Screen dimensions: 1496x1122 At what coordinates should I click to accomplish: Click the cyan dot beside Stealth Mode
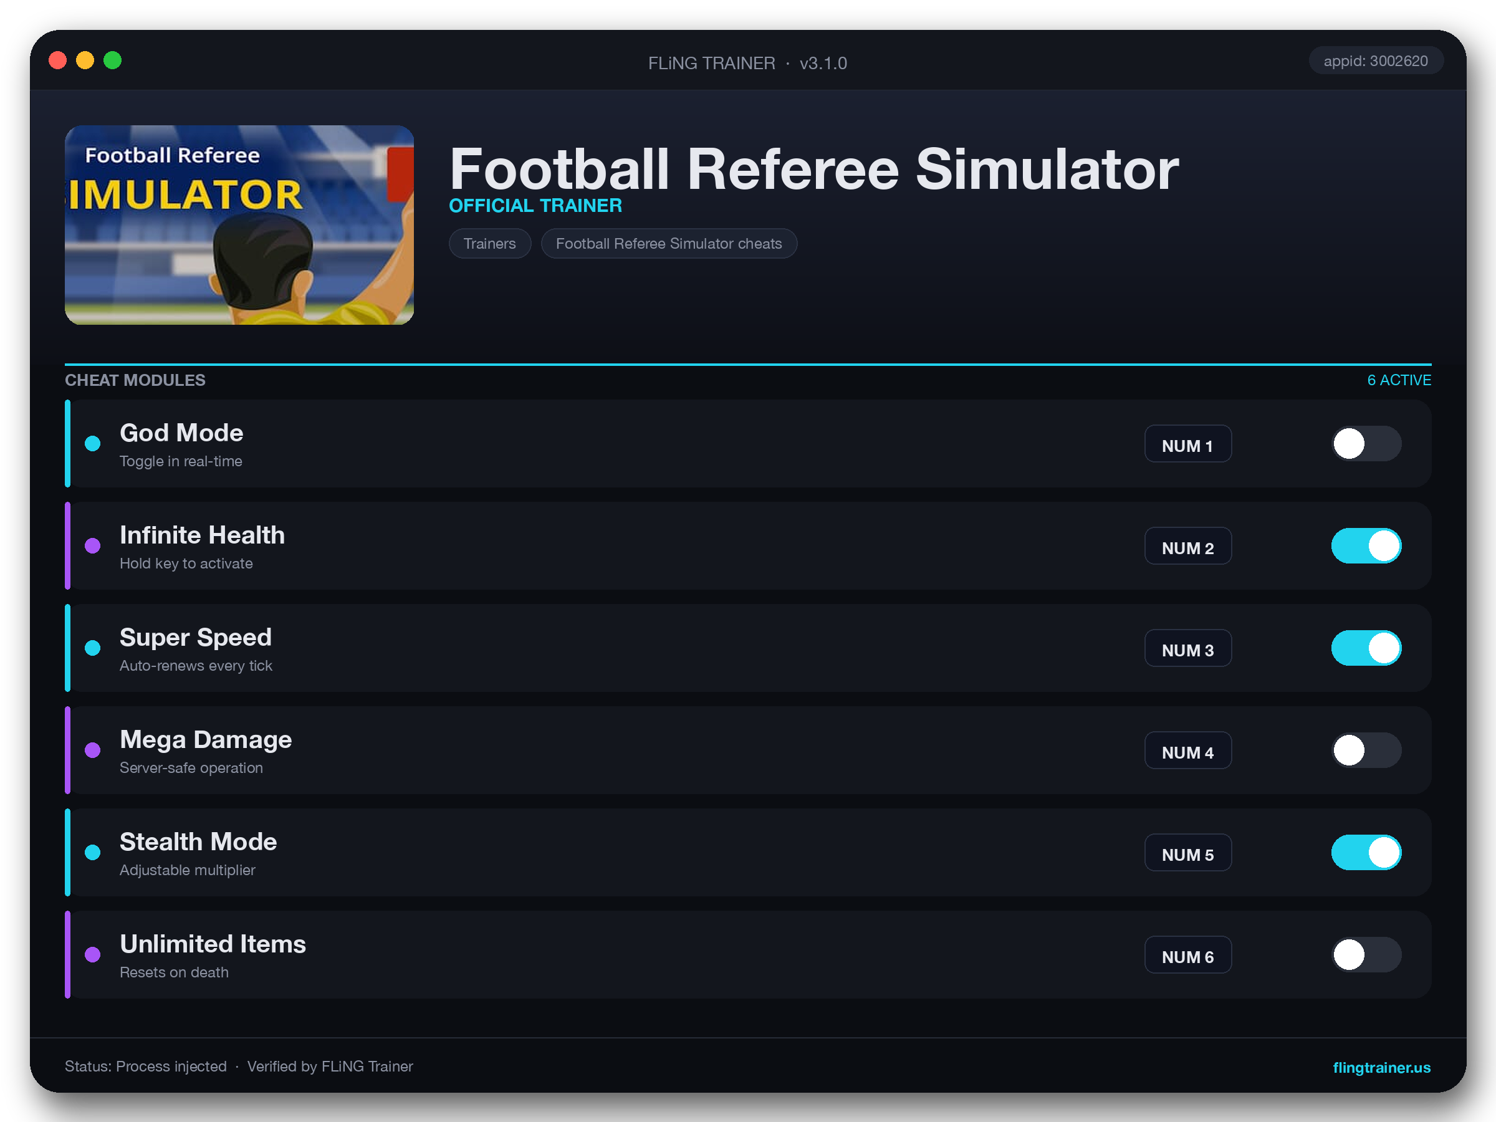pyautogui.click(x=93, y=852)
